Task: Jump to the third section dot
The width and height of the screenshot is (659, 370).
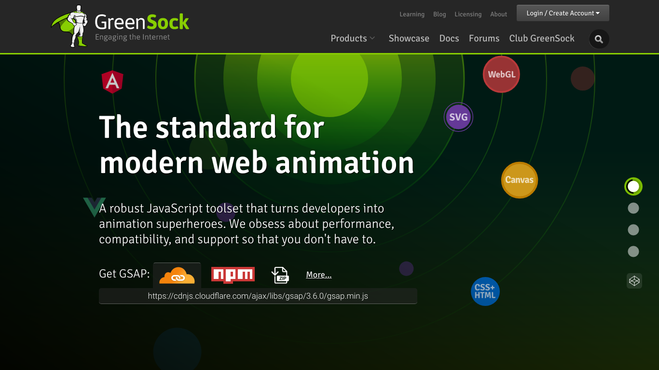Action: 633,230
